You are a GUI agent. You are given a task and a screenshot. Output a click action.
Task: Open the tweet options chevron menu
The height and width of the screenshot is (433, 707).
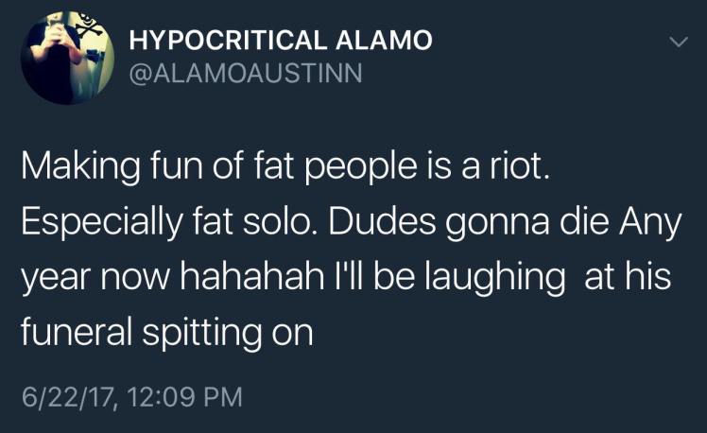[x=678, y=43]
